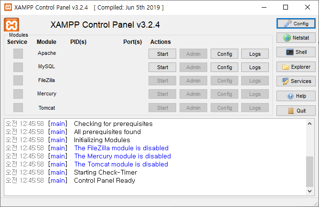Click 'Control Panel Ready' log line
The width and height of the screenshot is (319, 207).
105,181
